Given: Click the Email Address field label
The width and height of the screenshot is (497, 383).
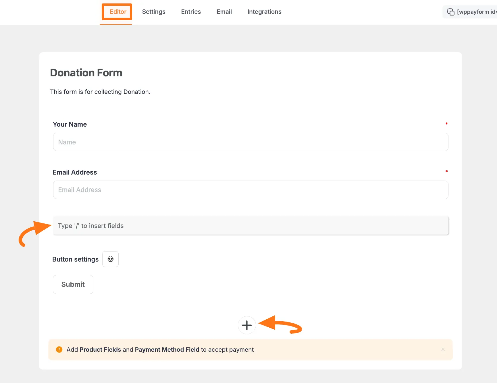Looking at the screenshot, I should coord(75,172).
